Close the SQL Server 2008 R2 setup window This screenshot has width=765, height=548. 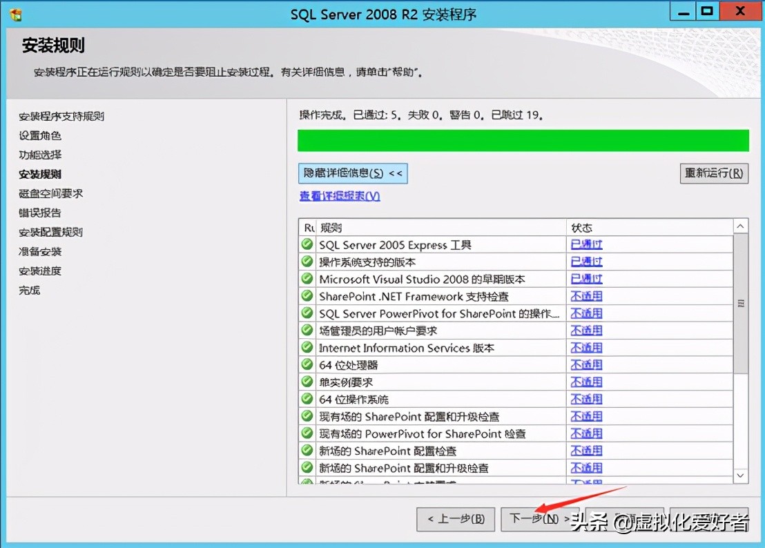pos(739,11)
